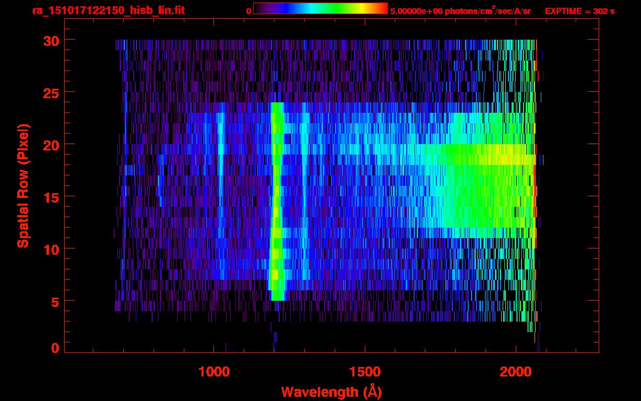Click the 1000 wavelength tick label
This screenshot has width=641, height=401.
click(214, 372)
